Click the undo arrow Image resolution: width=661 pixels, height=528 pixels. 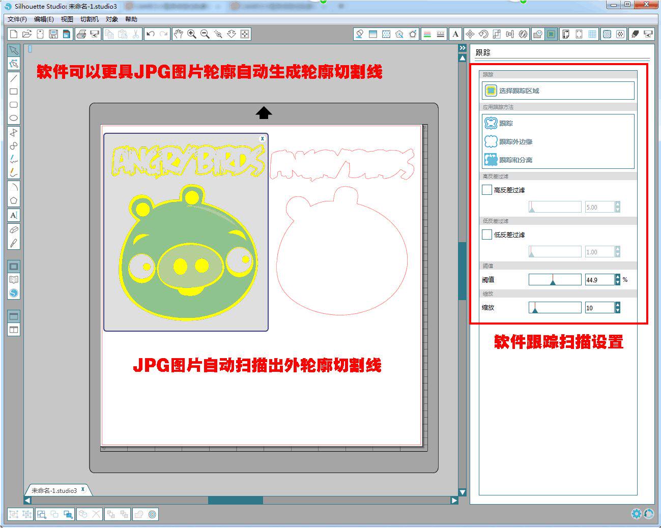[x=151, y=34]
